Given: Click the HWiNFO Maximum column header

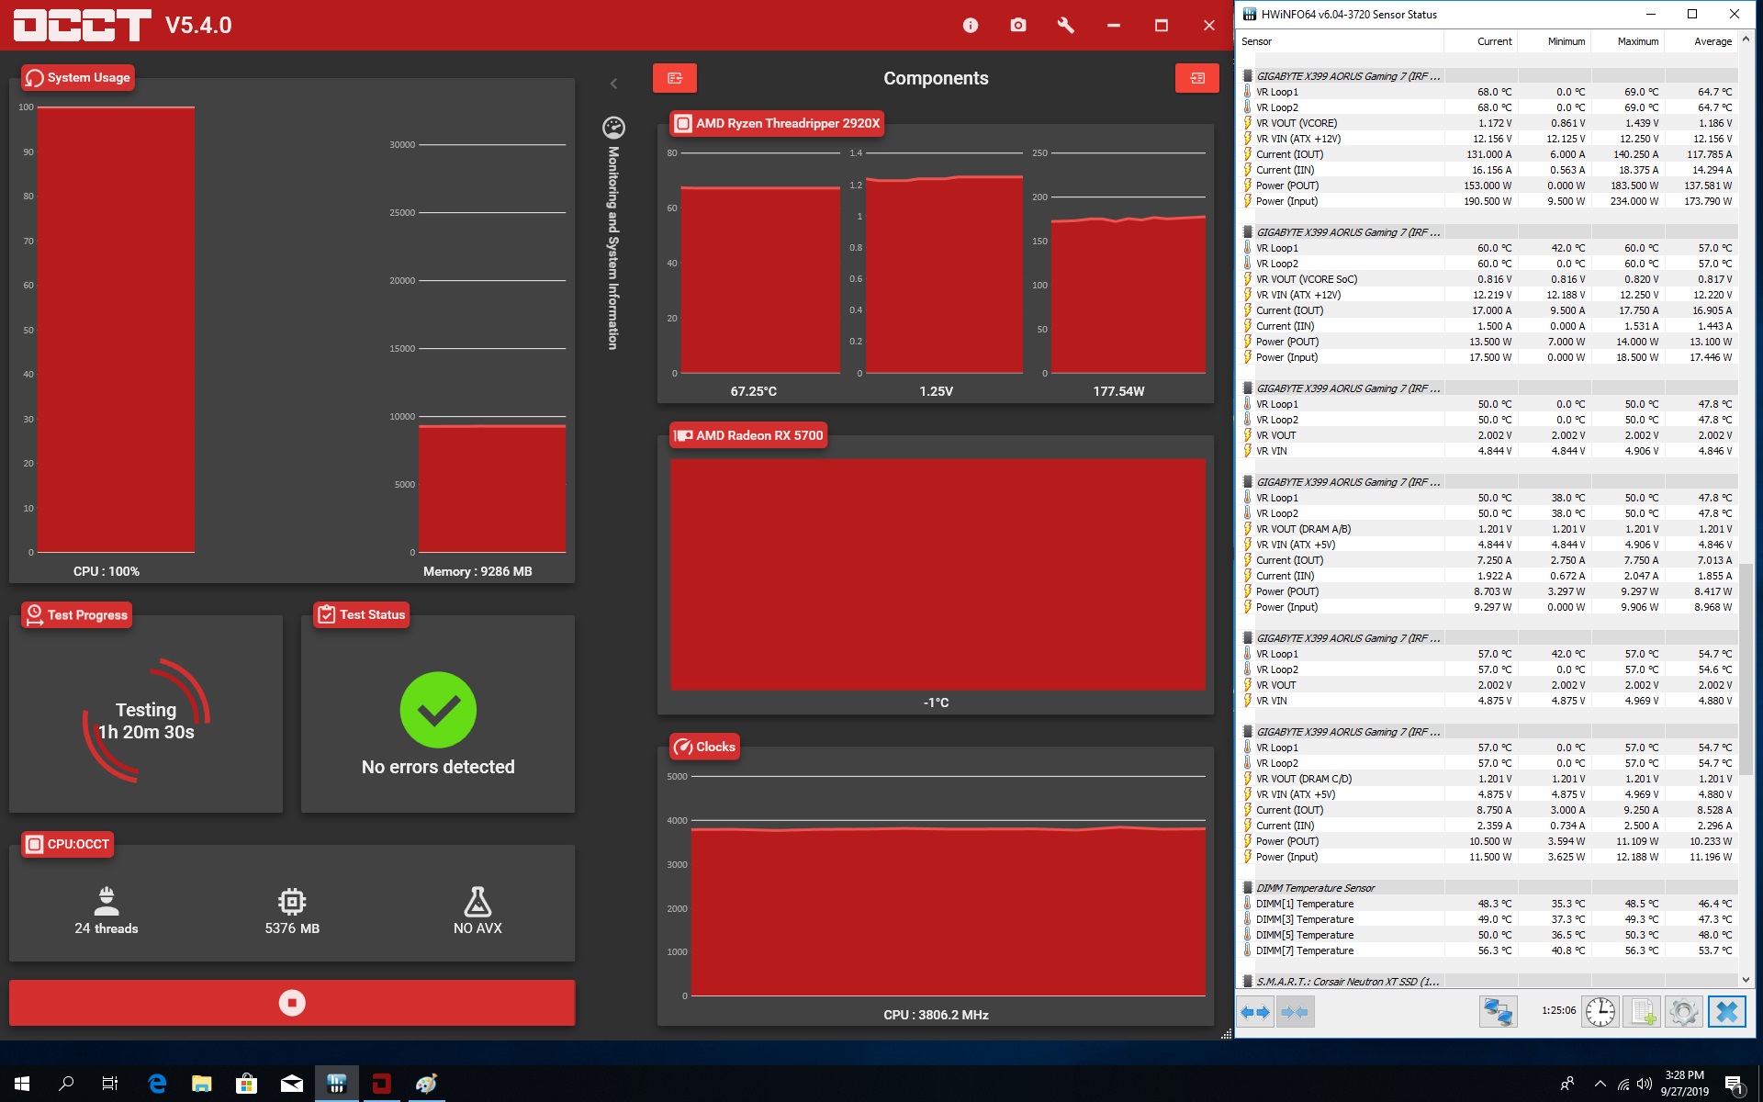Looking at the screenshot, I should pos(1627,41).
